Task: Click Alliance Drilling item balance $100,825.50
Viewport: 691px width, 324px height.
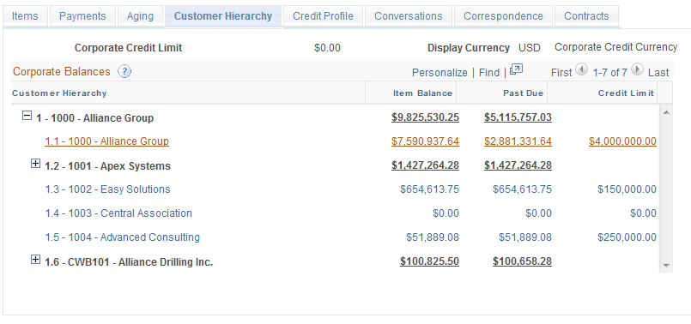Action: pos(430,261)
